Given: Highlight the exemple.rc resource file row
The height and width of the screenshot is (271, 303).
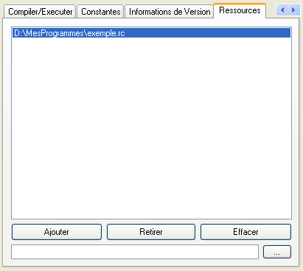Looking at the screenshot, I should [x=151, y=33].
